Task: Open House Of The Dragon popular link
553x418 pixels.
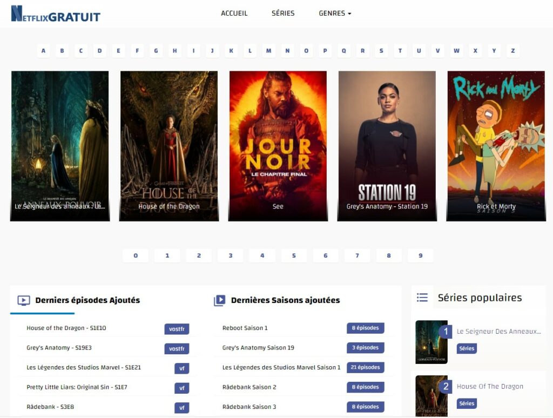Action: tap(490, 387)
